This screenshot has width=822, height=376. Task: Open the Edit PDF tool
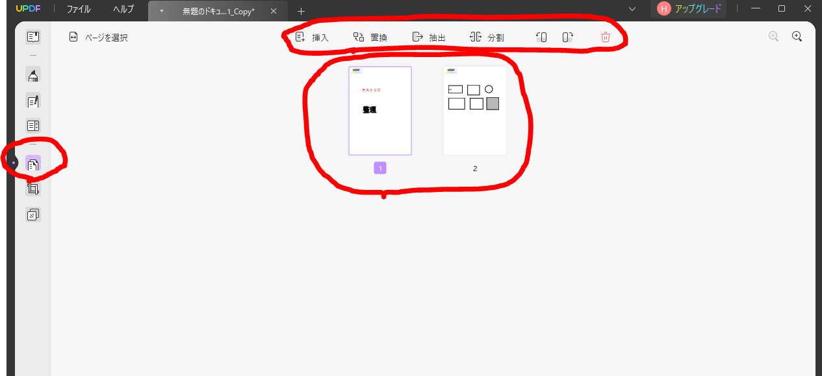click(x=33, y=100)
